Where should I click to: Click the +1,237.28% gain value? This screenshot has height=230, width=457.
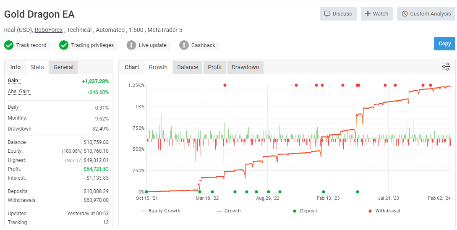[95, 81]
